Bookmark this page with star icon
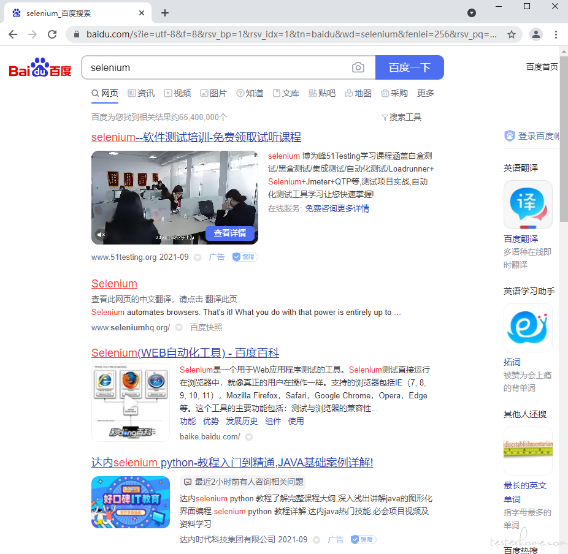568x554 pixels. [x=511, y=34]
